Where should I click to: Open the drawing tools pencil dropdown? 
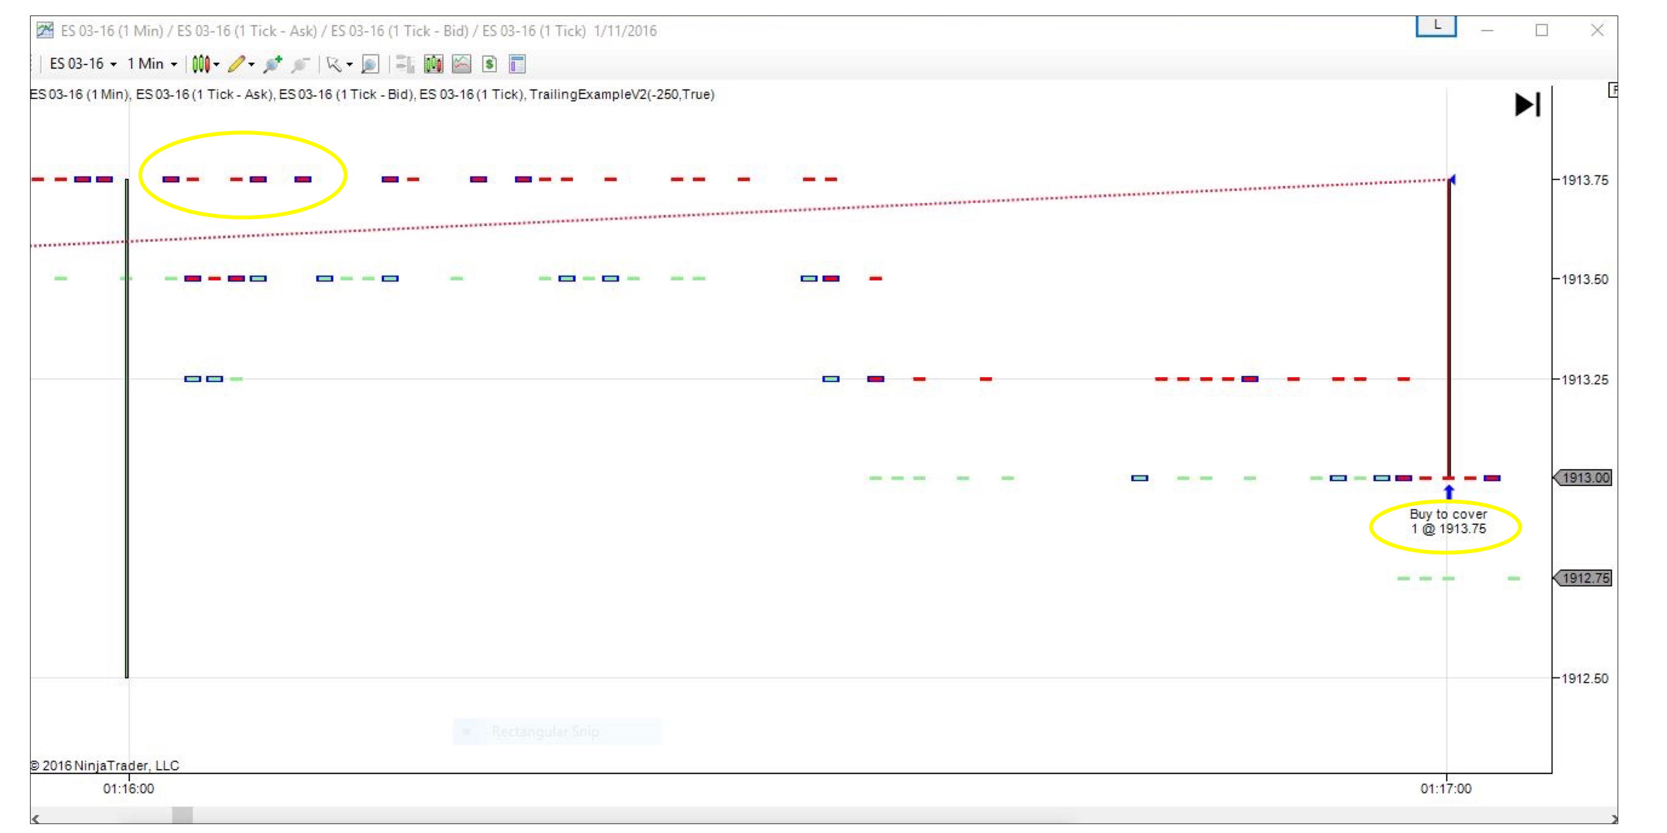tap(241, 64)
